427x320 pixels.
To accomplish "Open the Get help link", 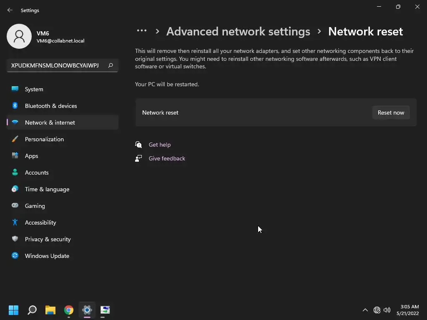I will tap(160, 145).
